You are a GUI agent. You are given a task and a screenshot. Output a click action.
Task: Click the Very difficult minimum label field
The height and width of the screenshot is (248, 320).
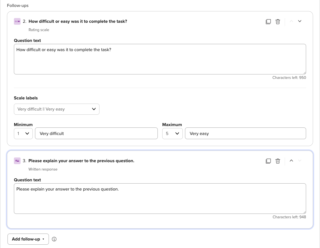click(96, 134)
